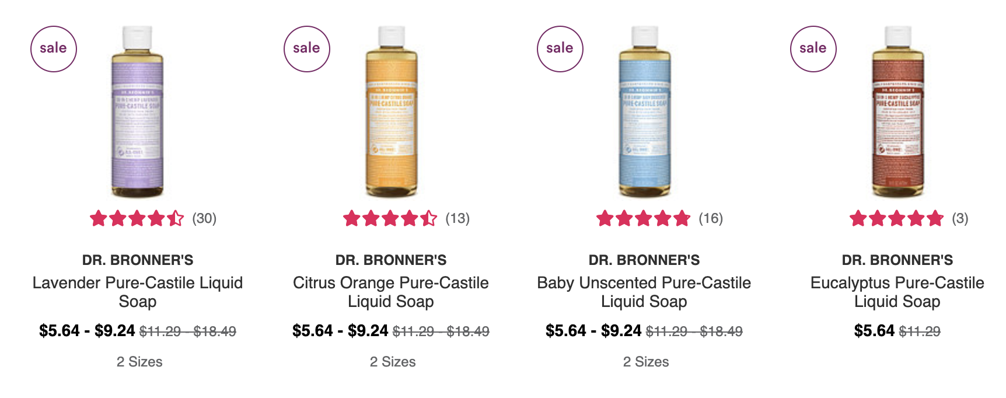Screen dimensions: 1006x398
Task: Open Lavender Pure-Castile Liquid Soap product title
Action: (x=138, y=292)
